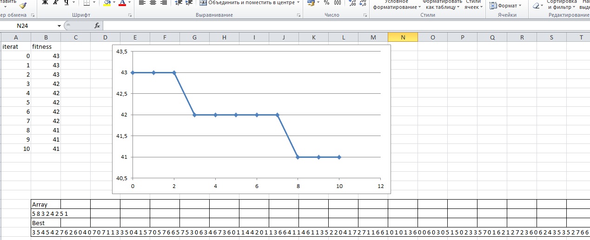Image resolution: width=590 pixels, height=240 pixels.
Task: Expand the Name Box dropdown next to N24
Action: point(59,26)
